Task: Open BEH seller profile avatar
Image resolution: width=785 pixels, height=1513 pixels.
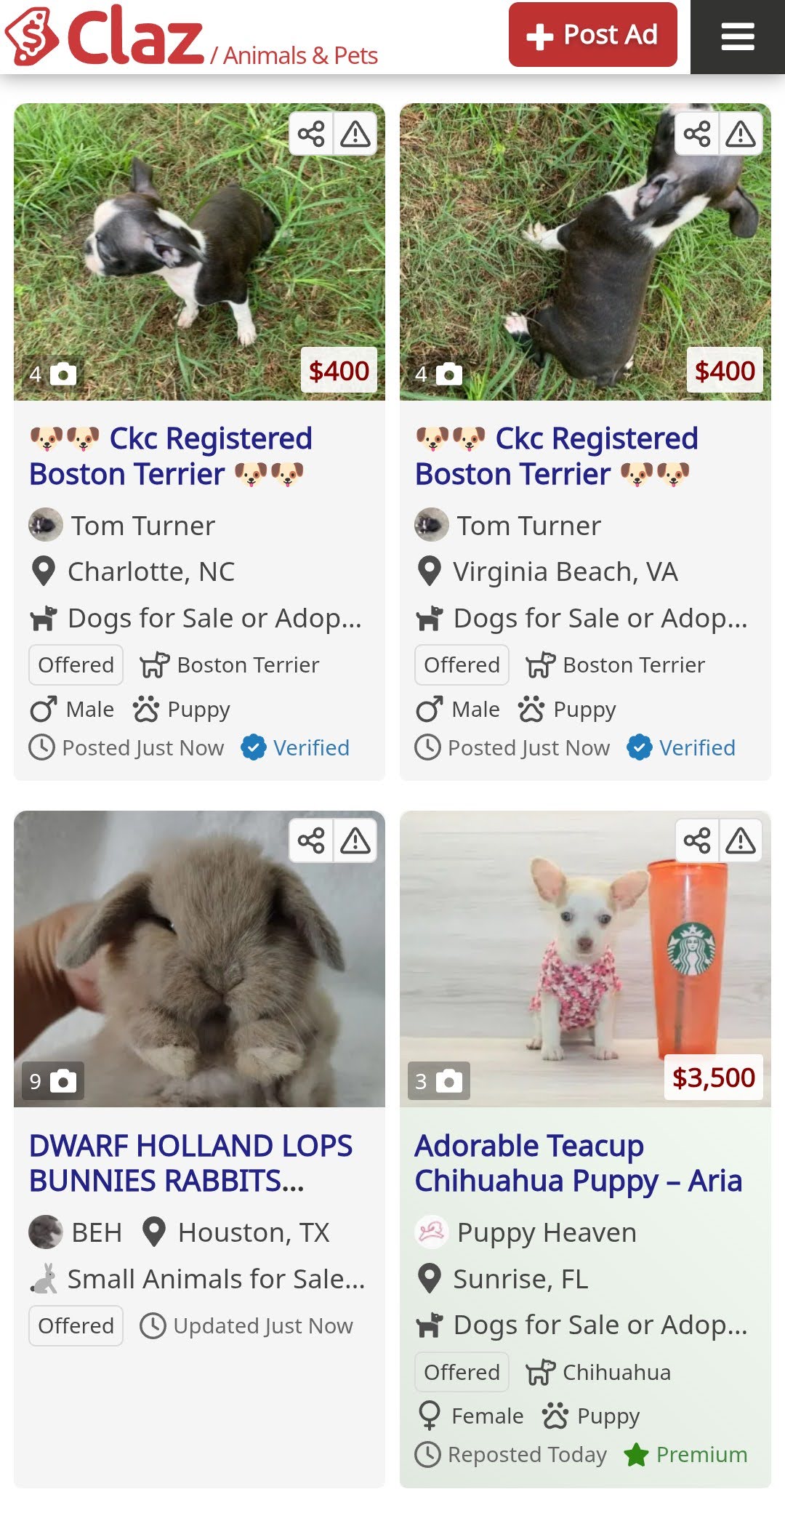Action: click(45, 1232)
